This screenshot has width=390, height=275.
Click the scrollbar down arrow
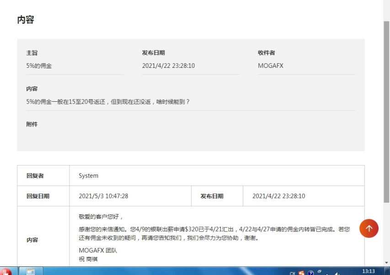coord(386,263)
